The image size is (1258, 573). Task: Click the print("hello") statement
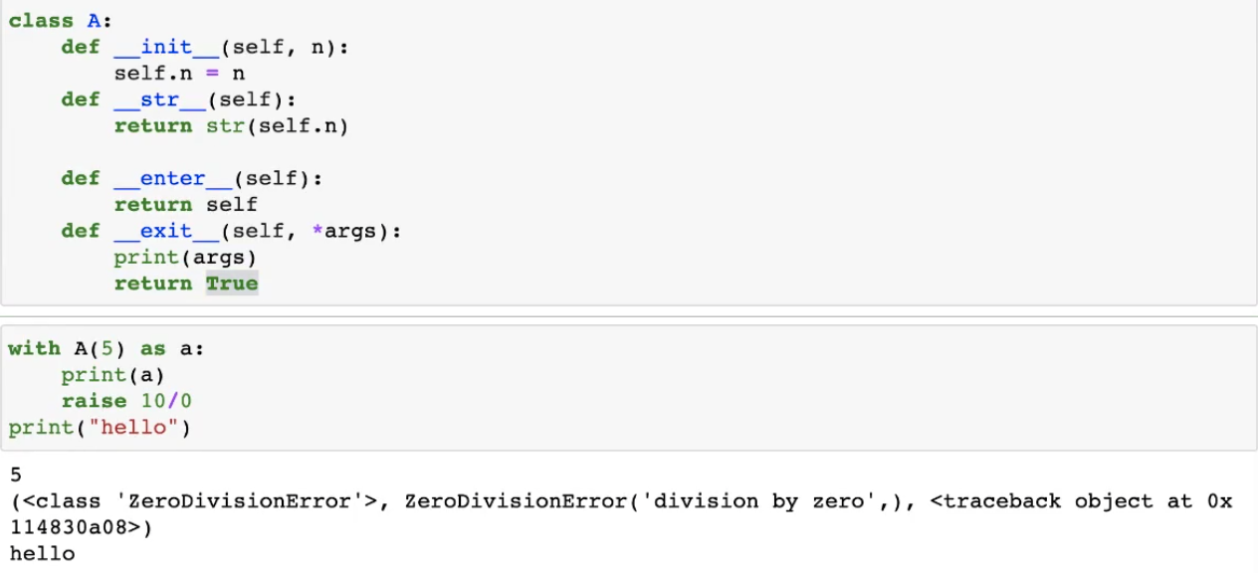point(100,428)
